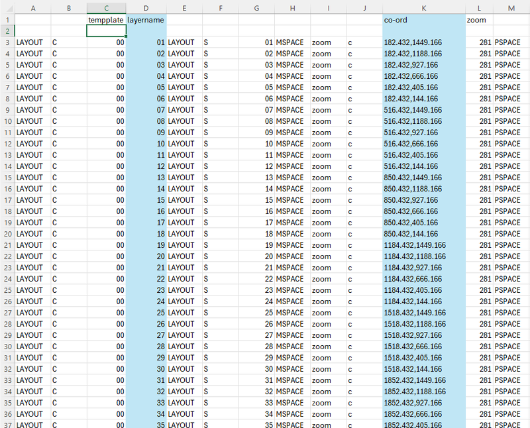The height and width of the screenshot is (428, 530).
Task: Click the select-all corner triangle
Action: tap(7, 7)
